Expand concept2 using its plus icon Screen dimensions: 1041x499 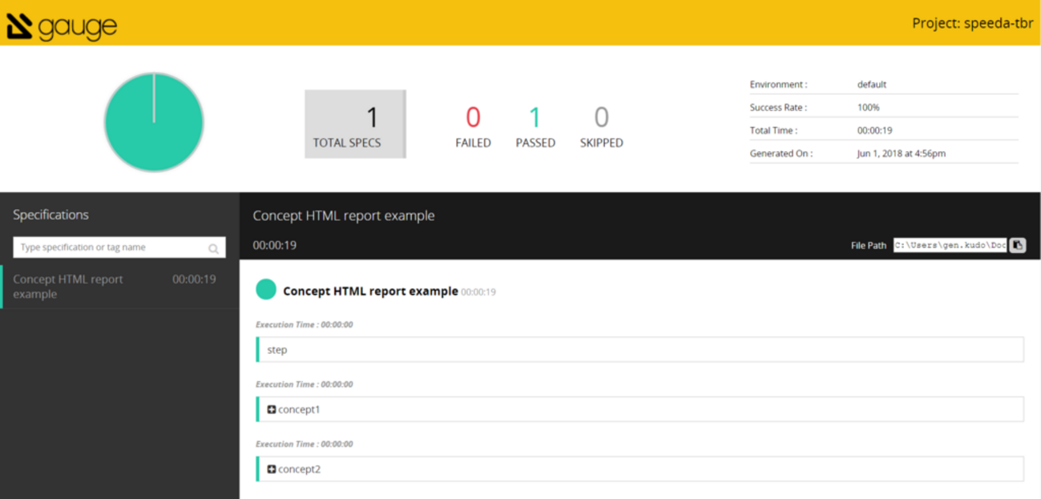(x=272, y=469)
